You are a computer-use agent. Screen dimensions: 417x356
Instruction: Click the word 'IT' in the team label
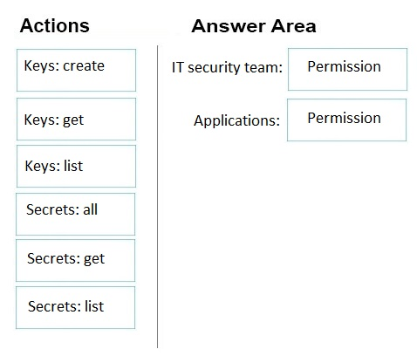[177, 67]
